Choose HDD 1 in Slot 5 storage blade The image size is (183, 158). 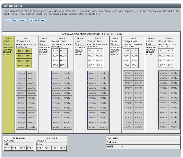99,65
